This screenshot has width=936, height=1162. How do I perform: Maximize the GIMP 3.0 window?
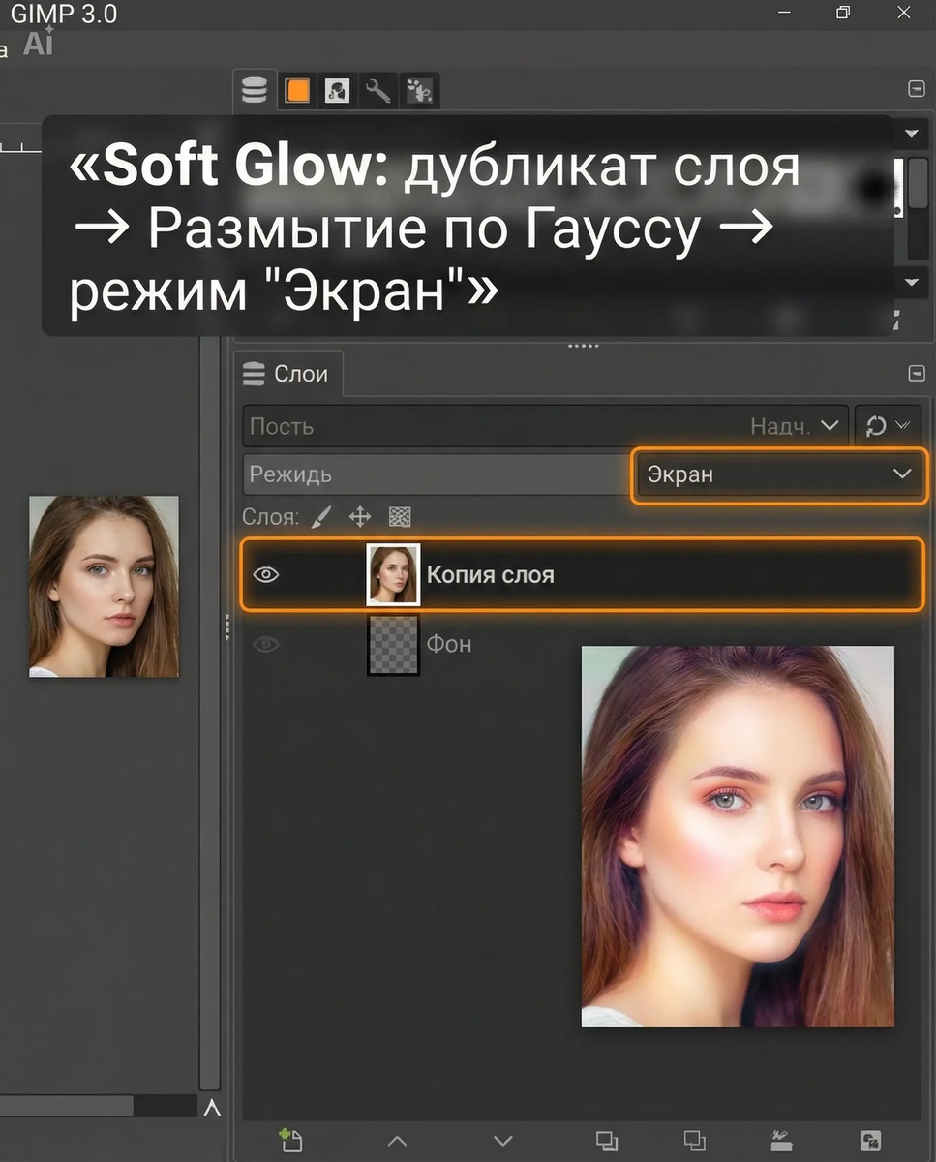click(x=843, y=13)
